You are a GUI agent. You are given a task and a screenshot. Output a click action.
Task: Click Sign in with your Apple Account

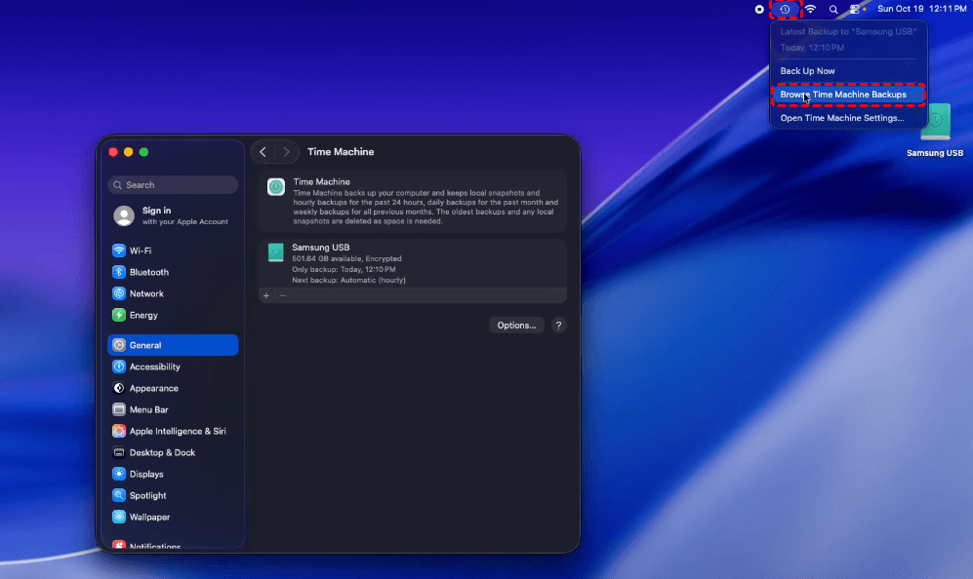pyautogui.click(x=172, y=215)
